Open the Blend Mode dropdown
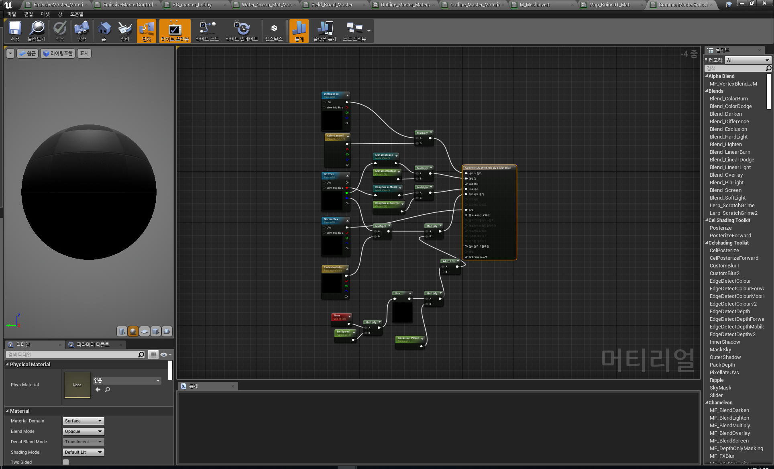774x469 pixels. 84,431
